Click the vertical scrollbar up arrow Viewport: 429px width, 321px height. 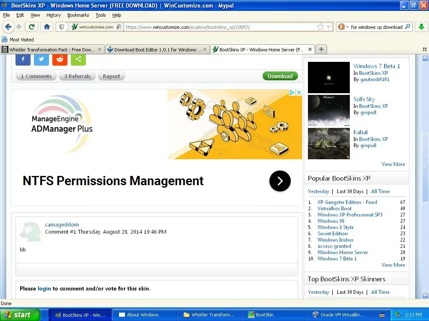(x=425, y=58)
